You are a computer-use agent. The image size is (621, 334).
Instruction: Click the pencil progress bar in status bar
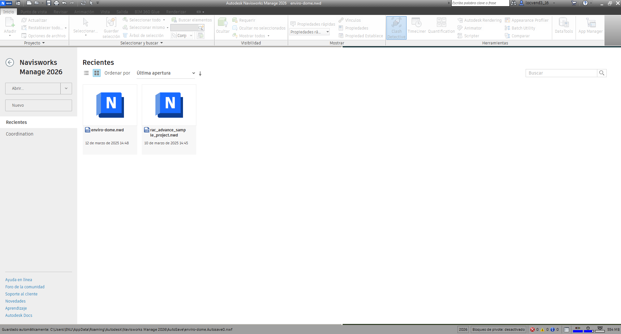point(578,329)
